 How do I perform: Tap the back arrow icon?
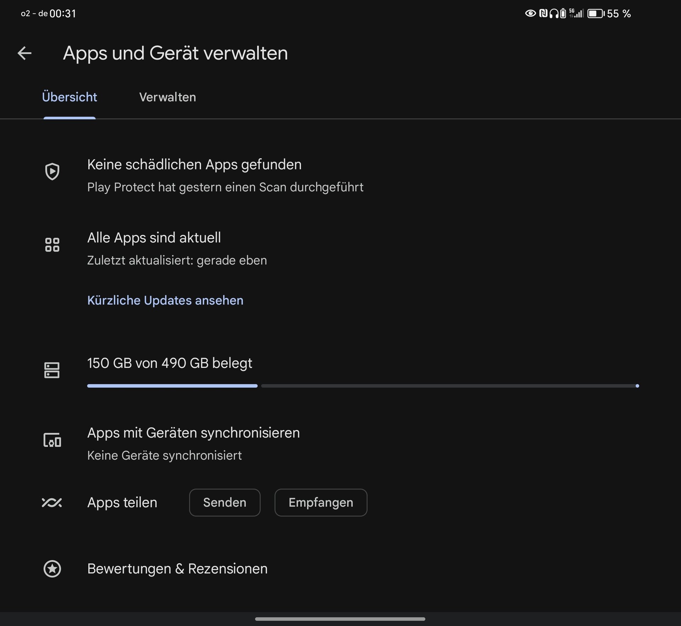(24, 53)
